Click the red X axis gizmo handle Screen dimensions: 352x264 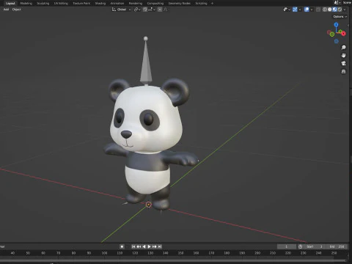click(x=343, y=34)
